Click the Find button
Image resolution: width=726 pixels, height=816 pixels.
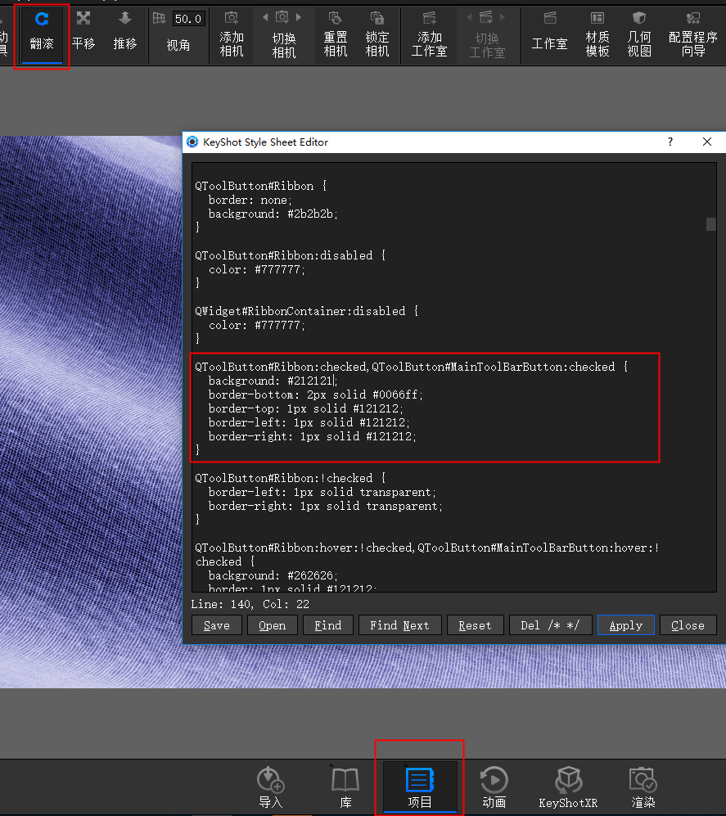(328, 625)
